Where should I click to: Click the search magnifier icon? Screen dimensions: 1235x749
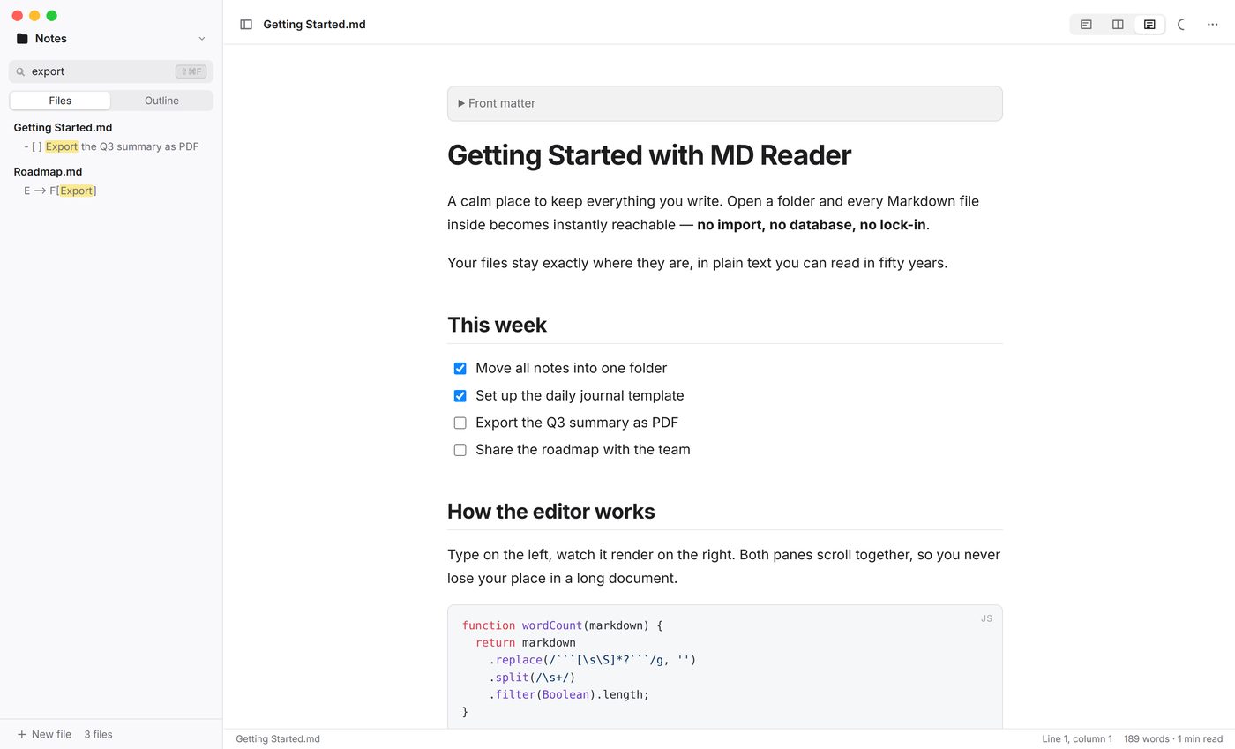20,71
